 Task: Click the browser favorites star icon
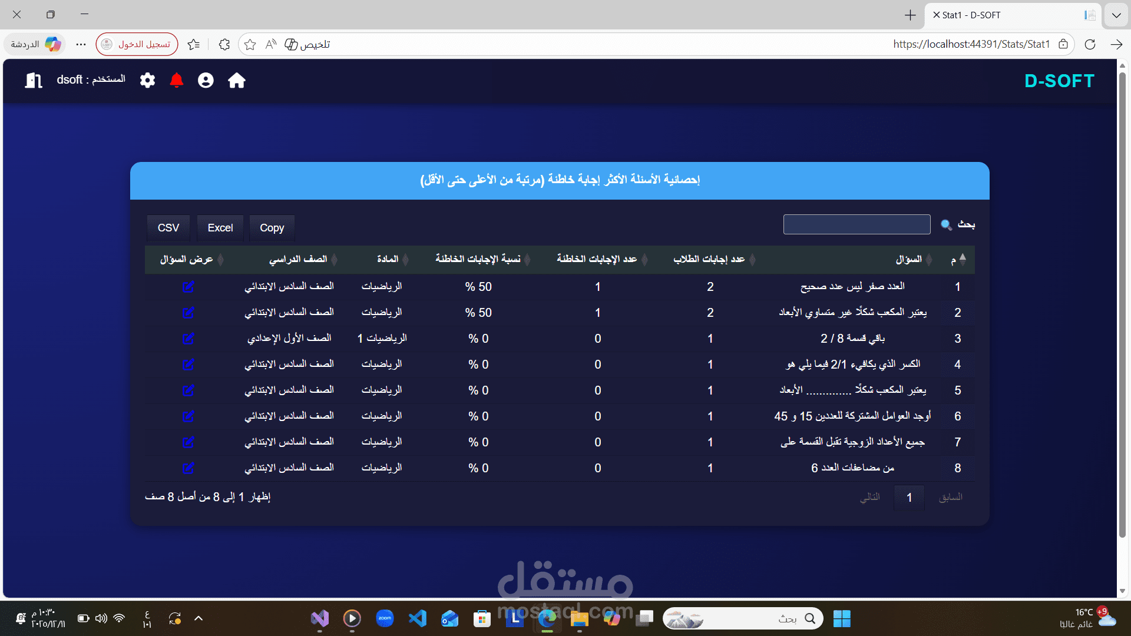[250, 45]
